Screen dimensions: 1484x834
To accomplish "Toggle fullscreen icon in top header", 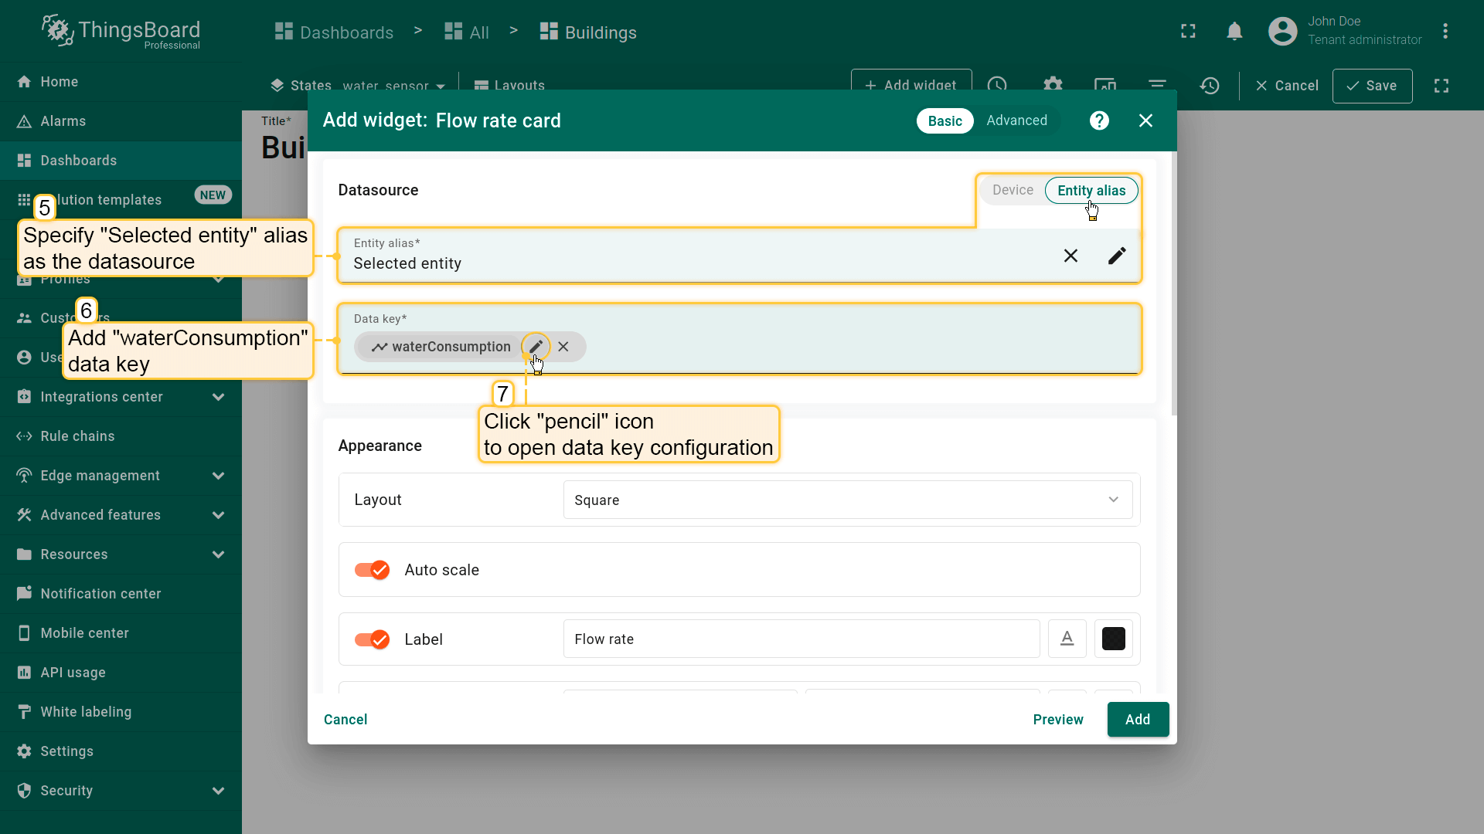I will 1188,32.
